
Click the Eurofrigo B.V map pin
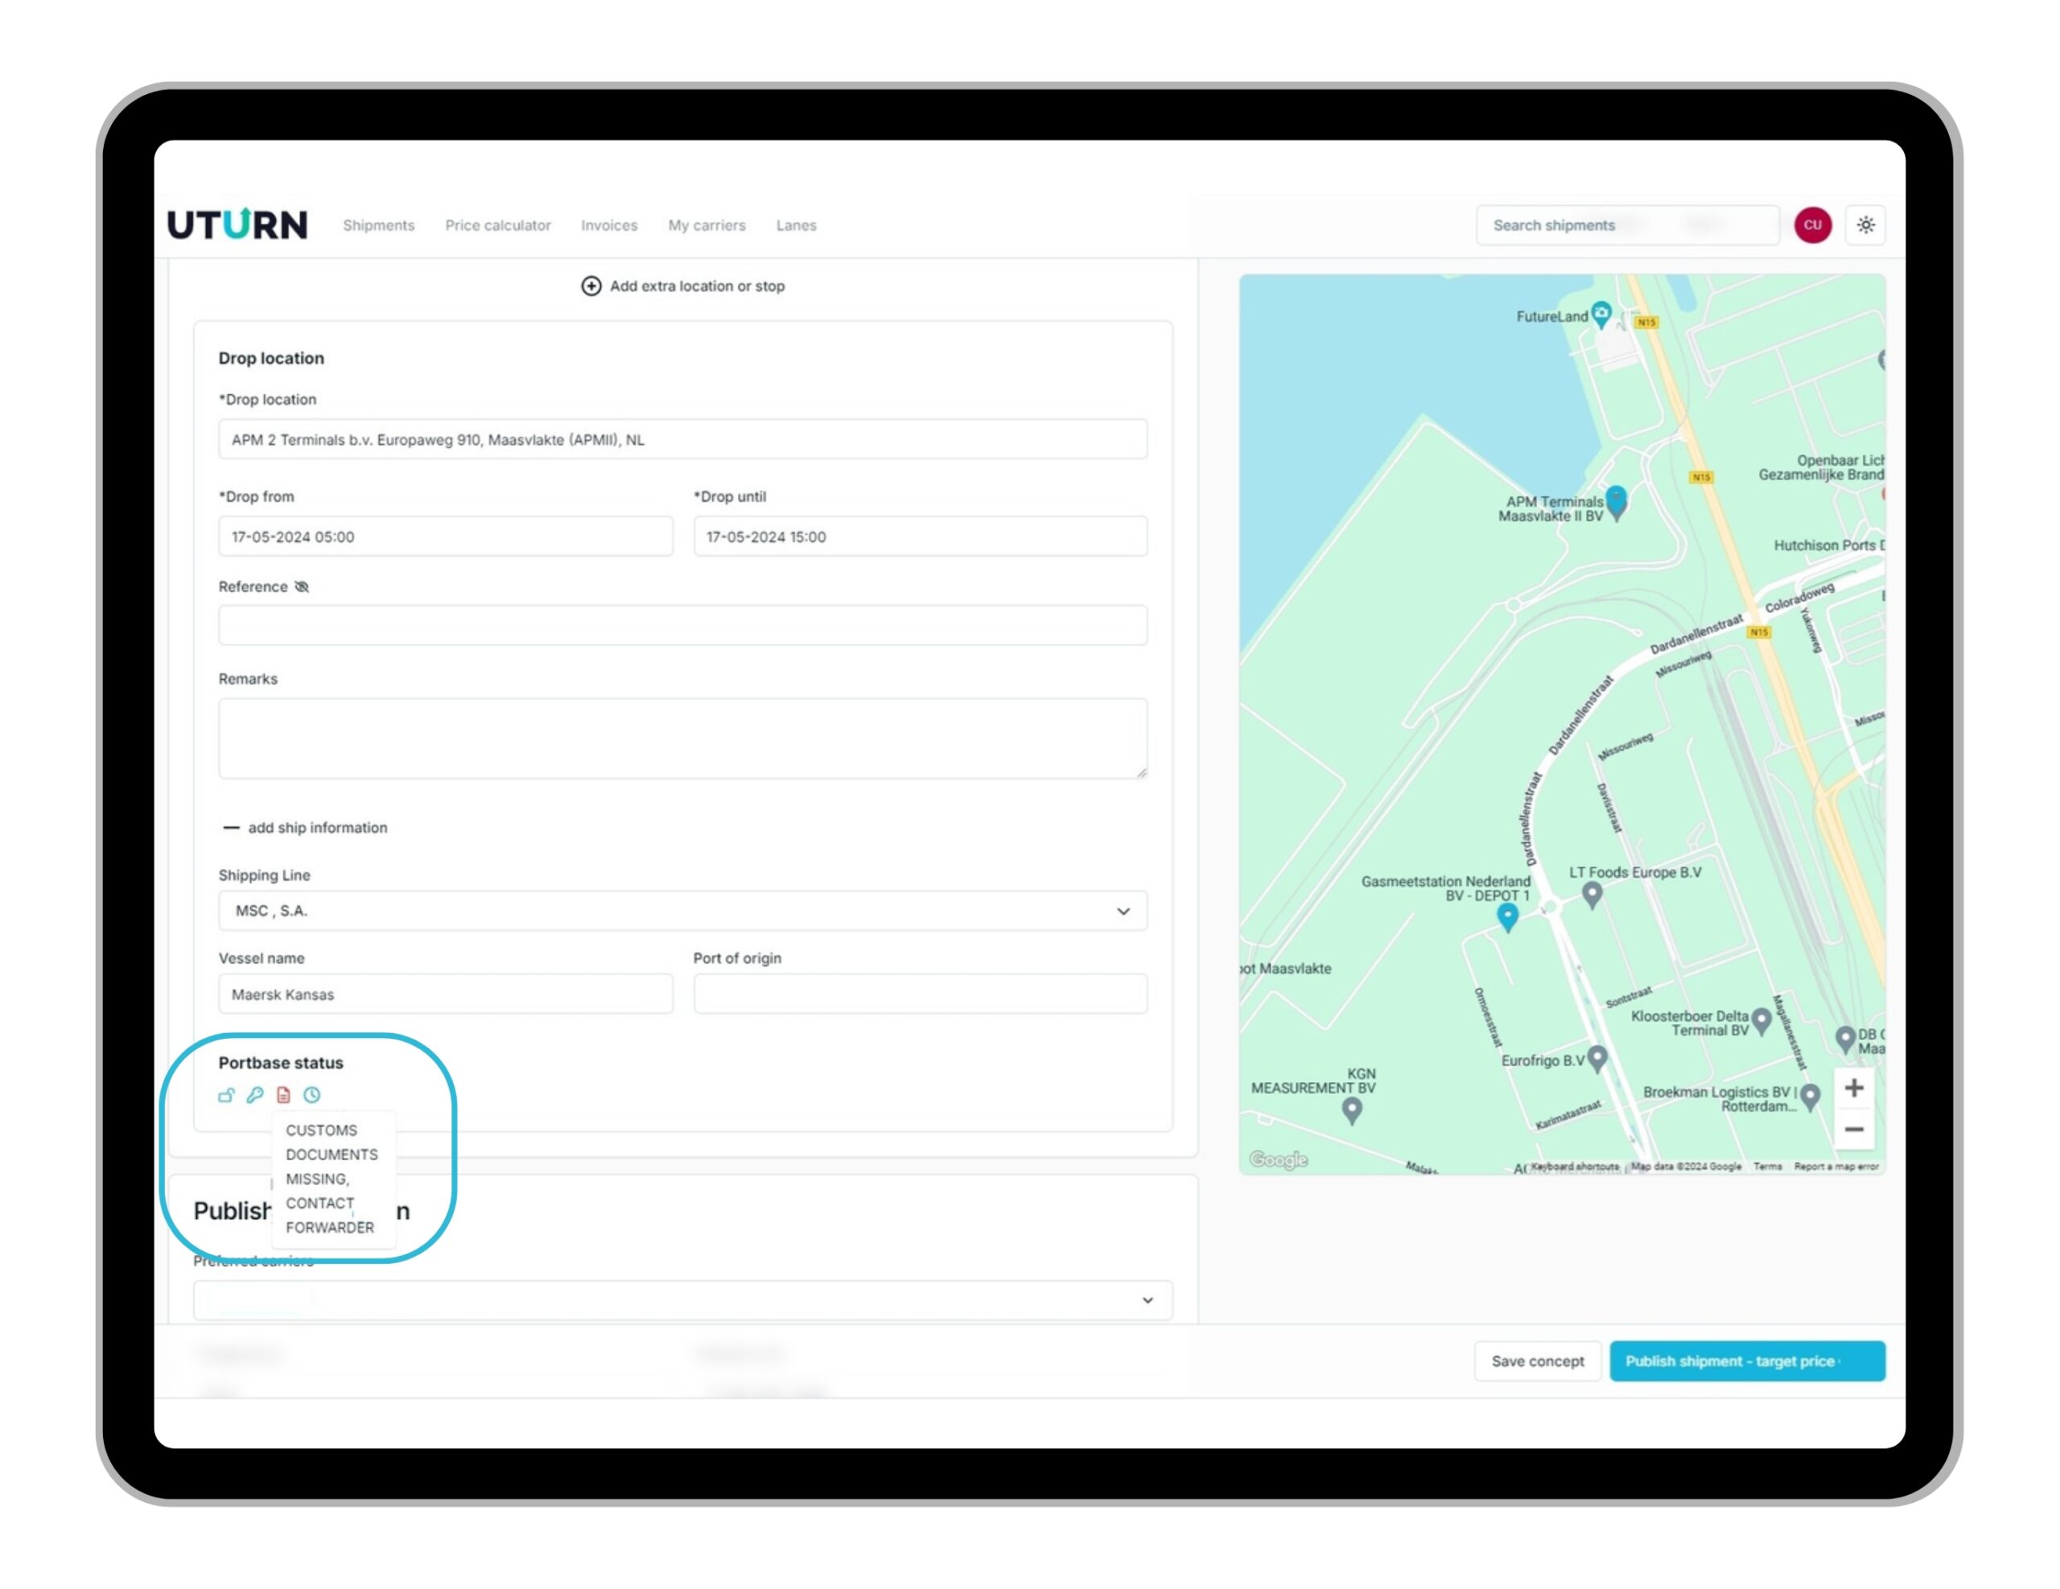(1596, 1059)
